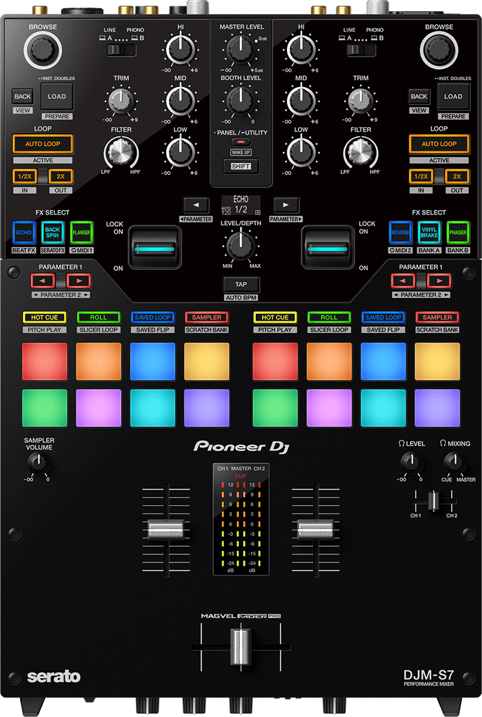Select the BACK SPIN effect button
This screenshot has height=717, width=482.
[x=53, y=232]
